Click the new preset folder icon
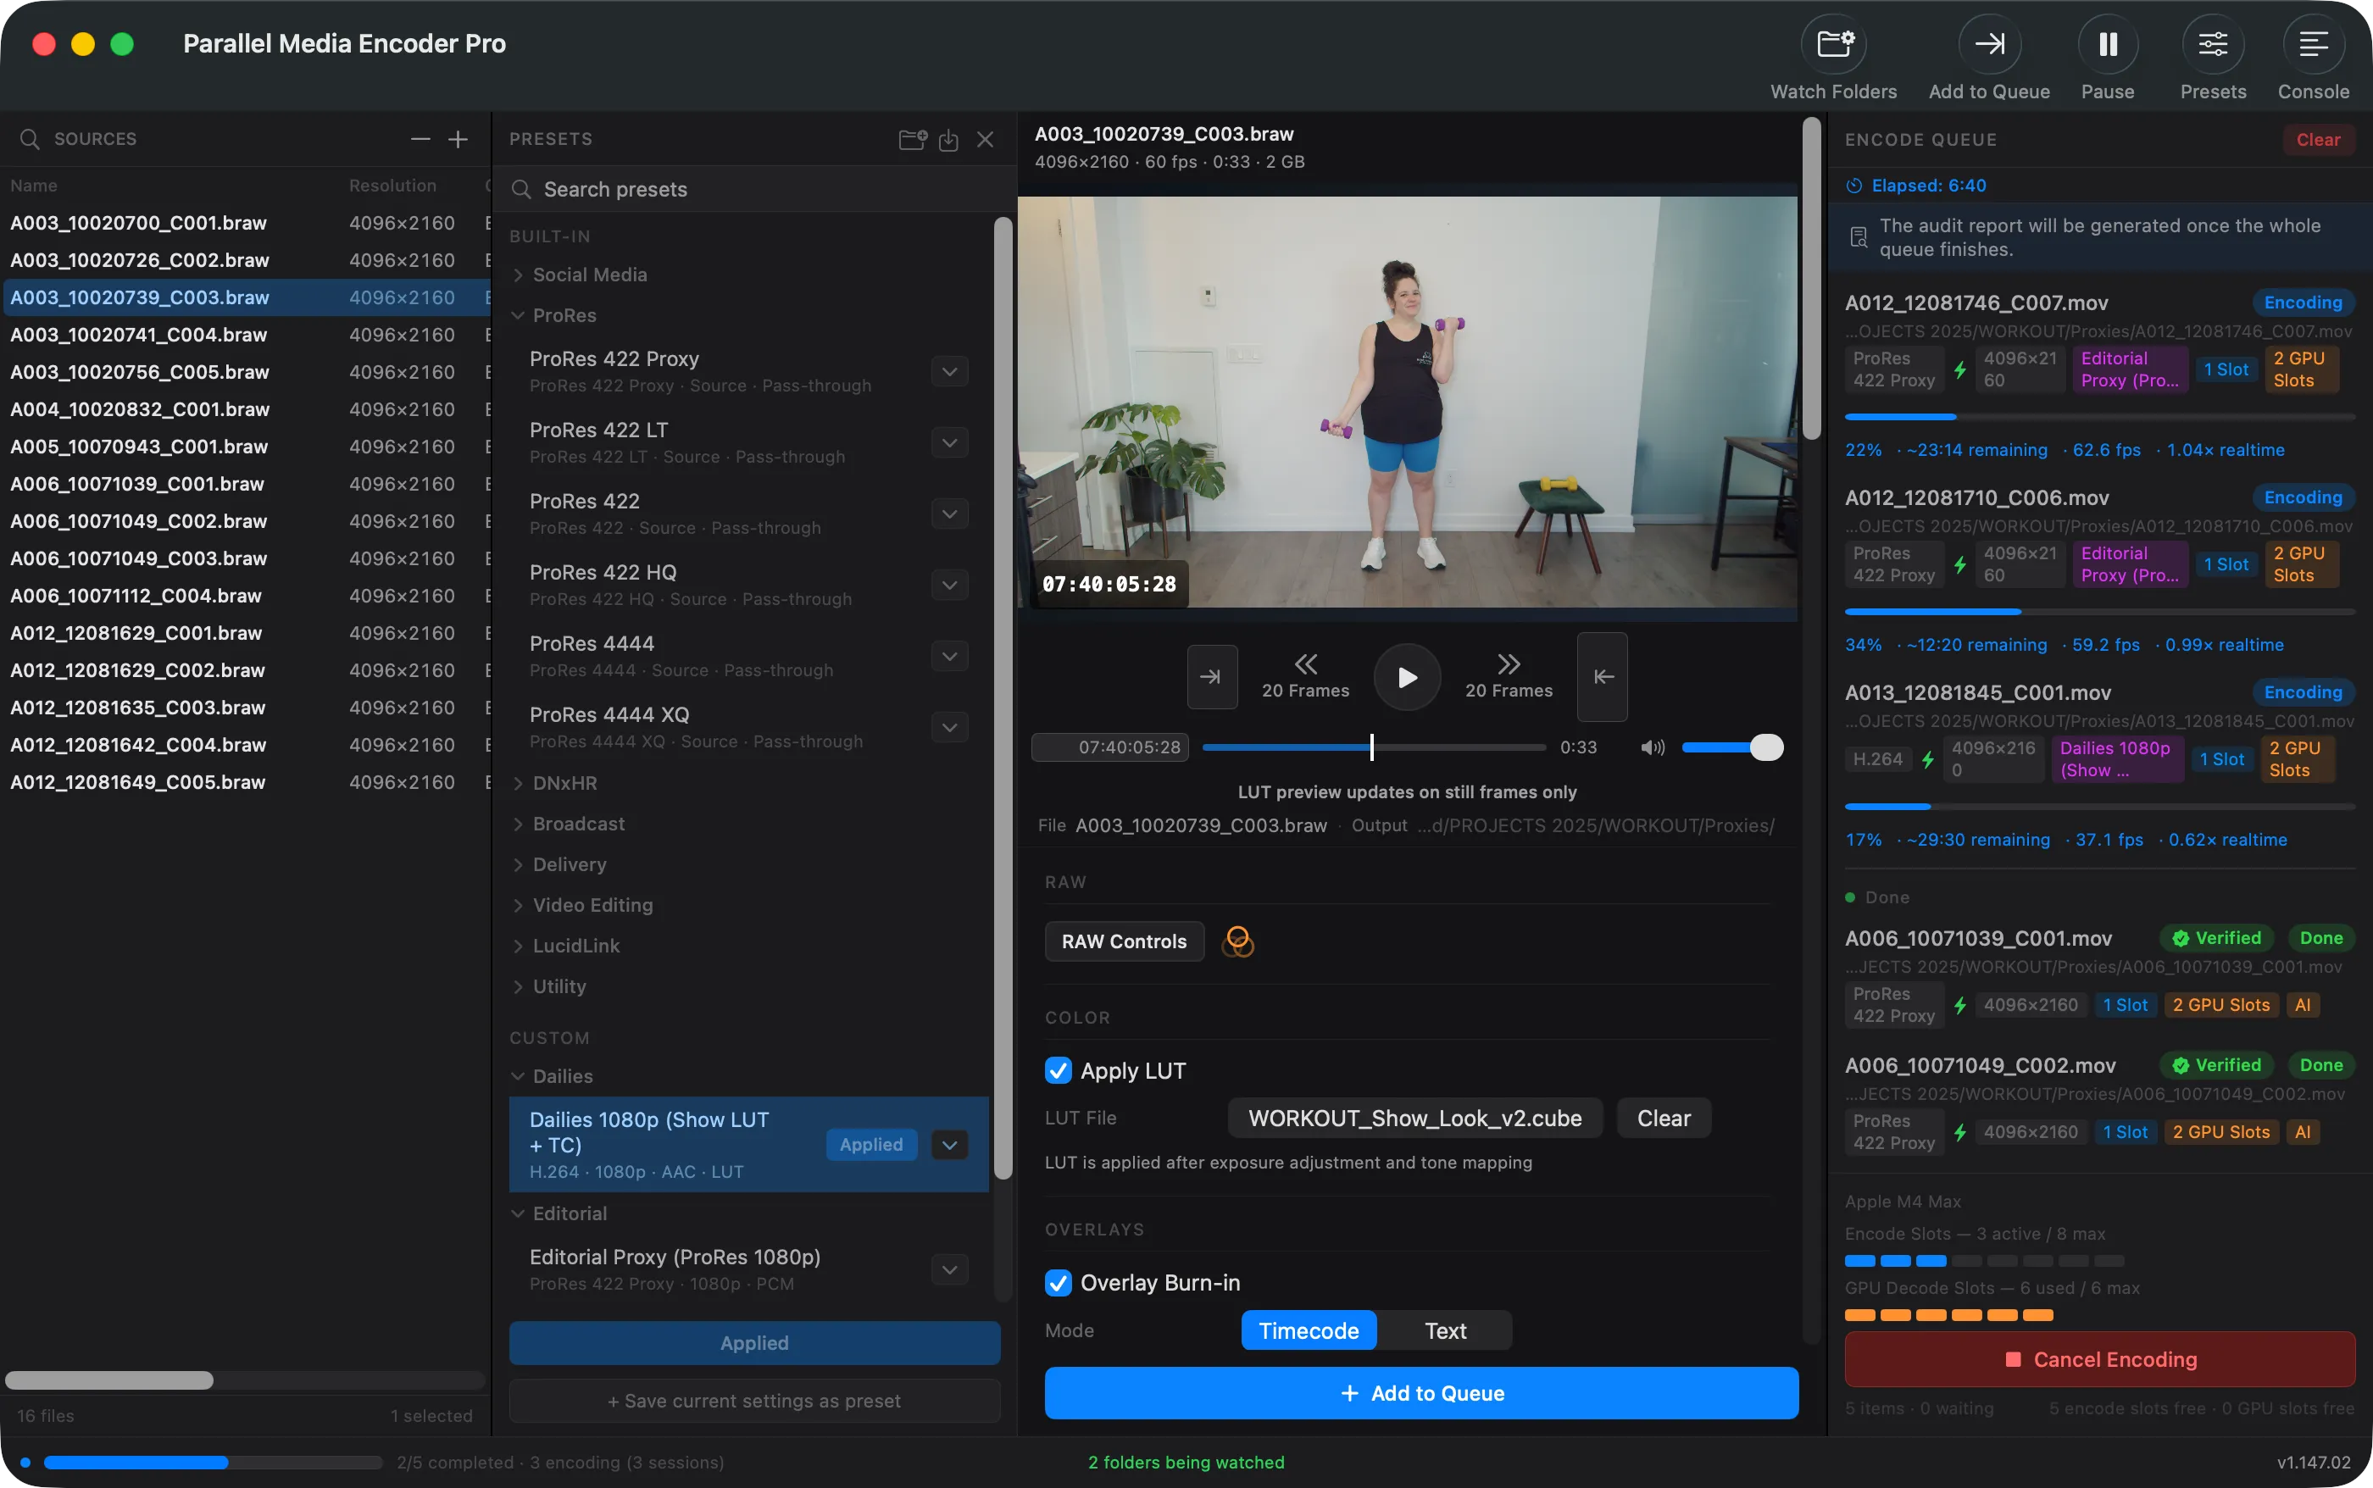2373x1488 pixels. click(913, 139)
